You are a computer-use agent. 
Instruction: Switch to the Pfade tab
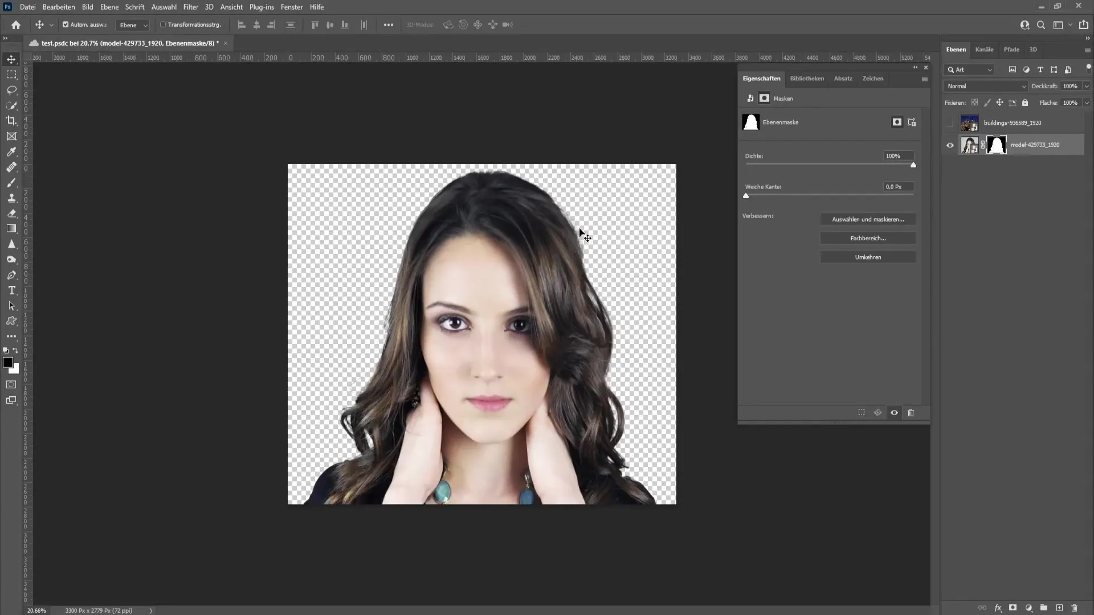(1011, 50)
